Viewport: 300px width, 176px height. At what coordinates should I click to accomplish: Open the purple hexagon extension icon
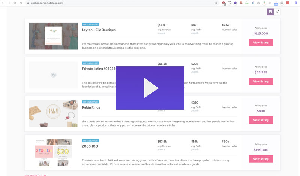click(x=235, y=3)
